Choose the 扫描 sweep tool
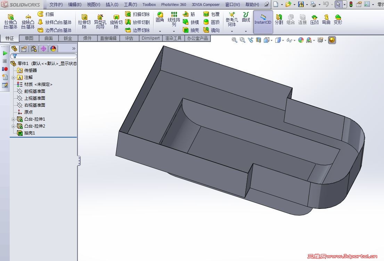The width and height of the screenshot is (384, 261). pos(46,14)
